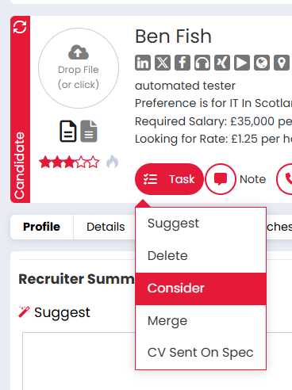The width and height of the screenshot is (292, 390).
Task: Set rating to five stars
Action: [x=94, y=162]
